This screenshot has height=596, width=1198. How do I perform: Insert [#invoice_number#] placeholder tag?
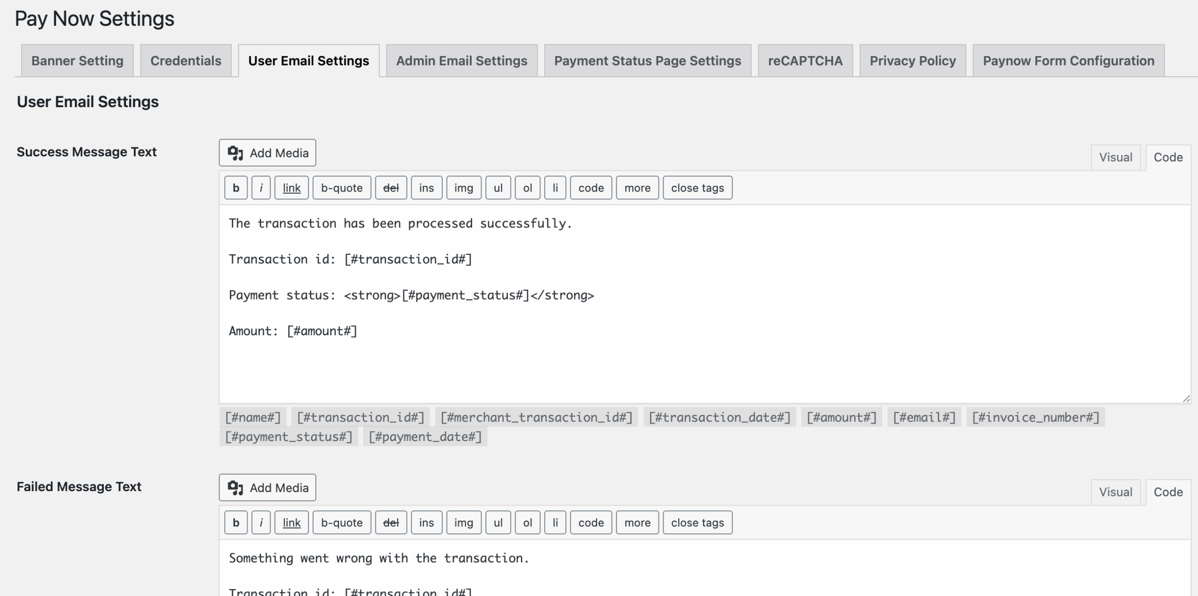point(1036,417)
